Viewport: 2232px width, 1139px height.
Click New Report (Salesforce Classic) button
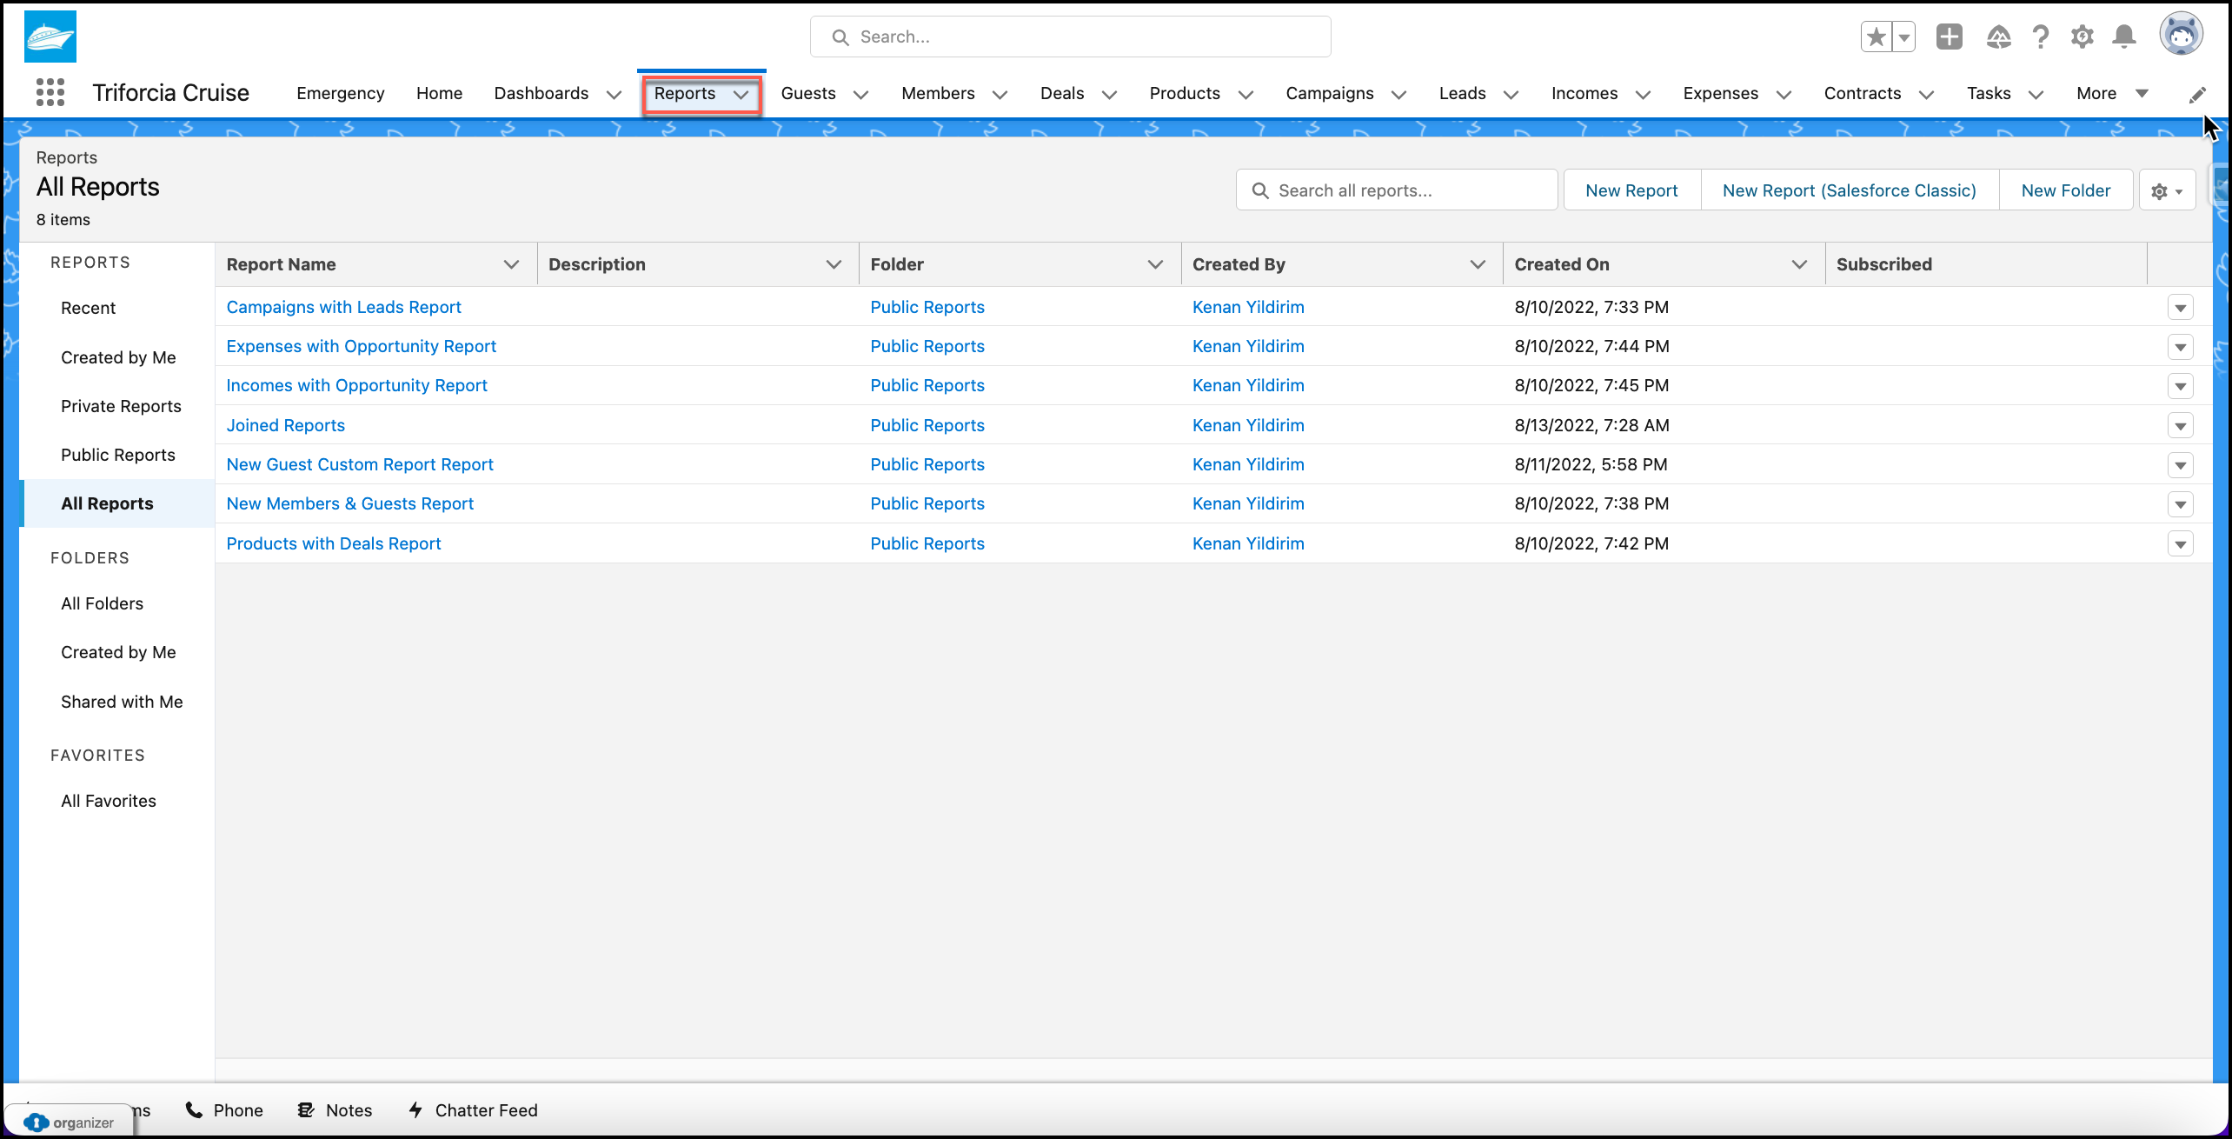[1850, 190]
